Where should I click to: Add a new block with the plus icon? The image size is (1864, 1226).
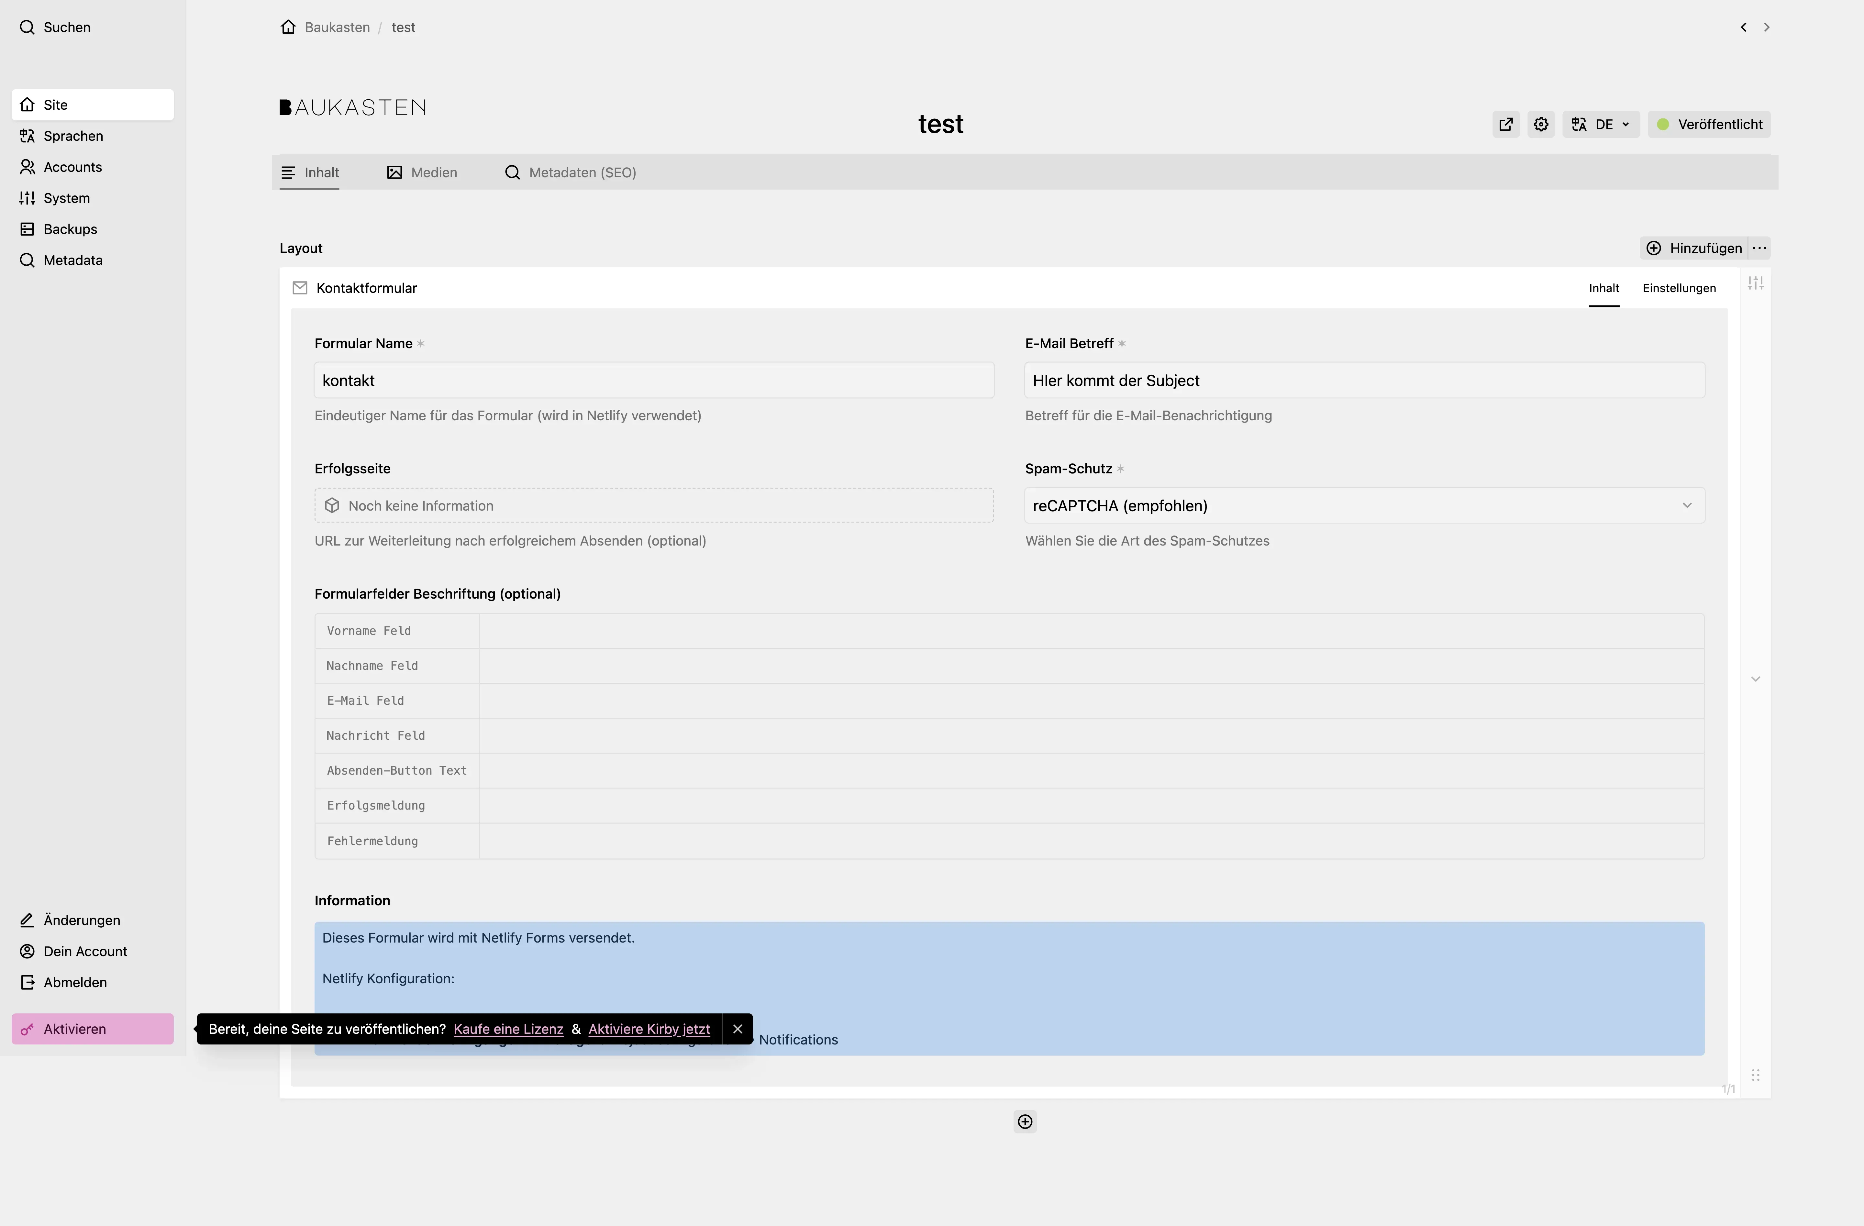[1025, 1121]
